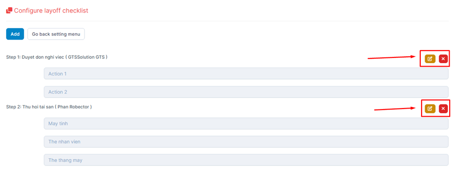Click the GTSSolution GTS assignee name
The image size is (454, 178).
coord(86,57)
